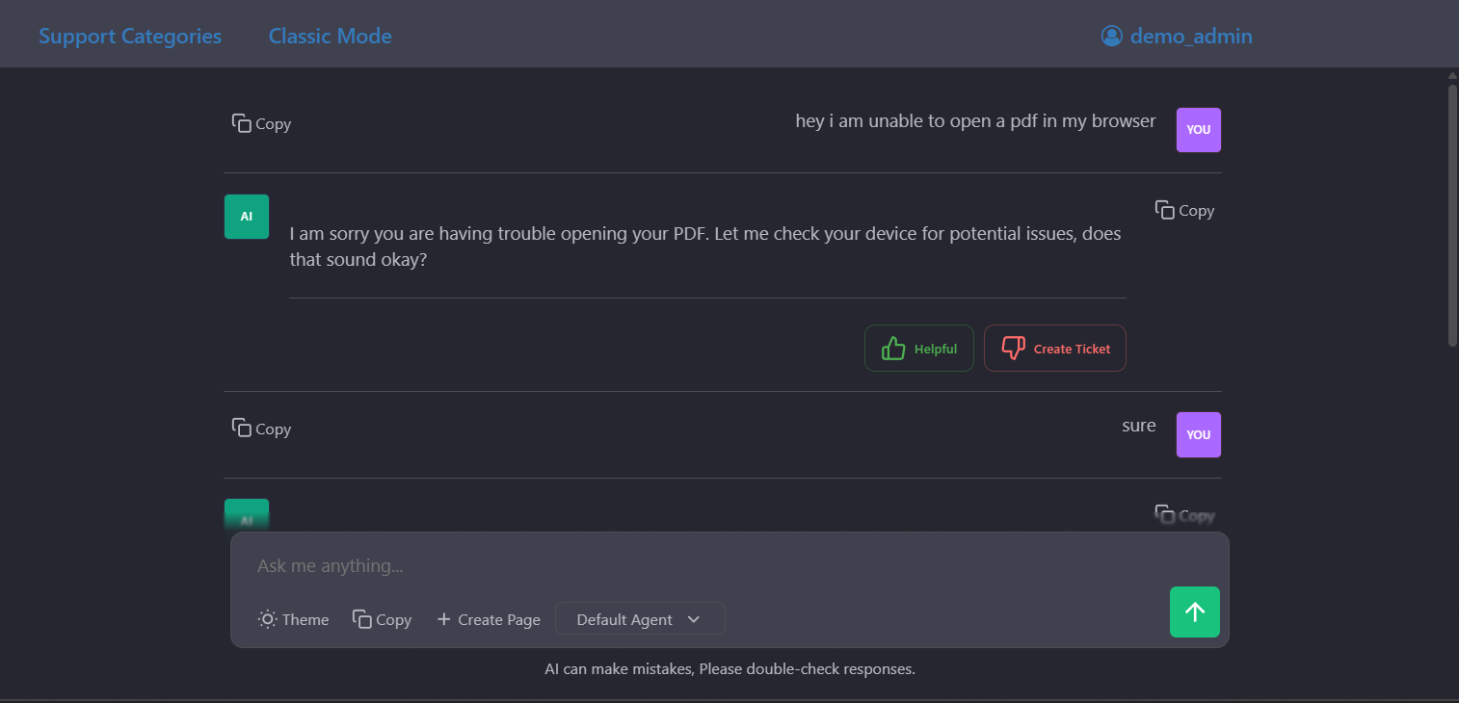Viewport: 1459px width, 703px height.
Task: Click the chevron beside Default Agent
Action: pos(694,619)
